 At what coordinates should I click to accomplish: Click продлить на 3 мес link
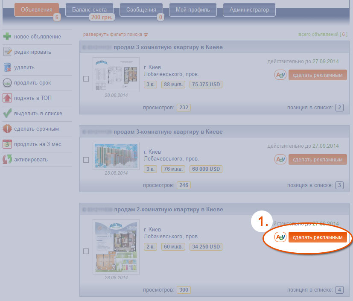38,144
